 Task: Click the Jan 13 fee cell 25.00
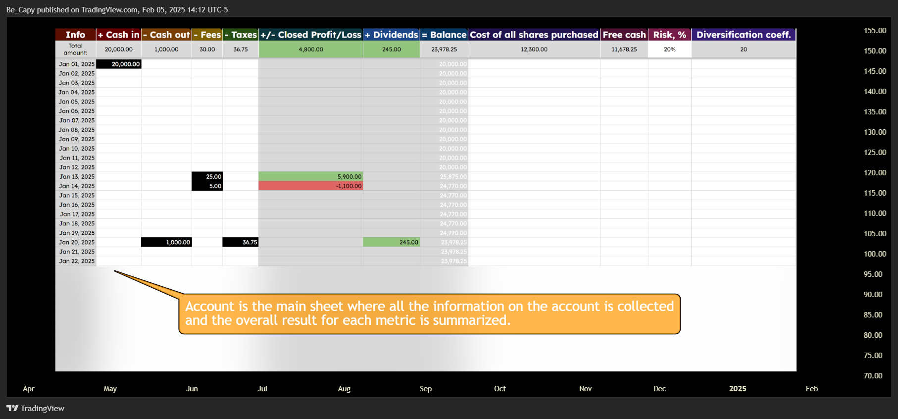tap(207, 176)
